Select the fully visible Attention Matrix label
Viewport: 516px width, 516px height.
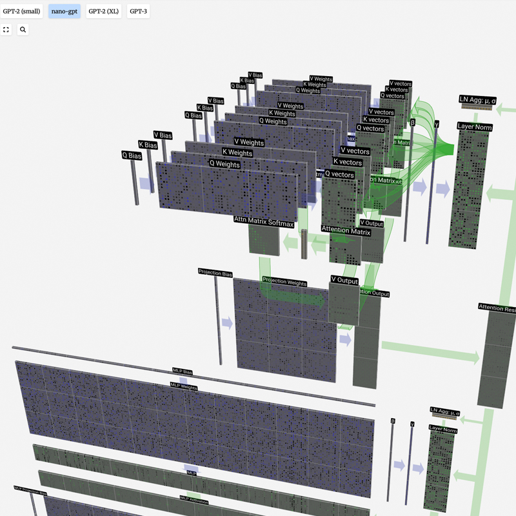[346, 231]
